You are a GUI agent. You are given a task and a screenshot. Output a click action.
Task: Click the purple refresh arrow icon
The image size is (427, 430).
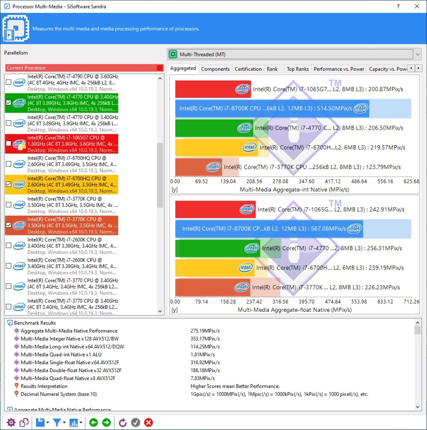point(122,422)
